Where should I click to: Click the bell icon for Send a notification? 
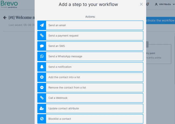point(42,67)
